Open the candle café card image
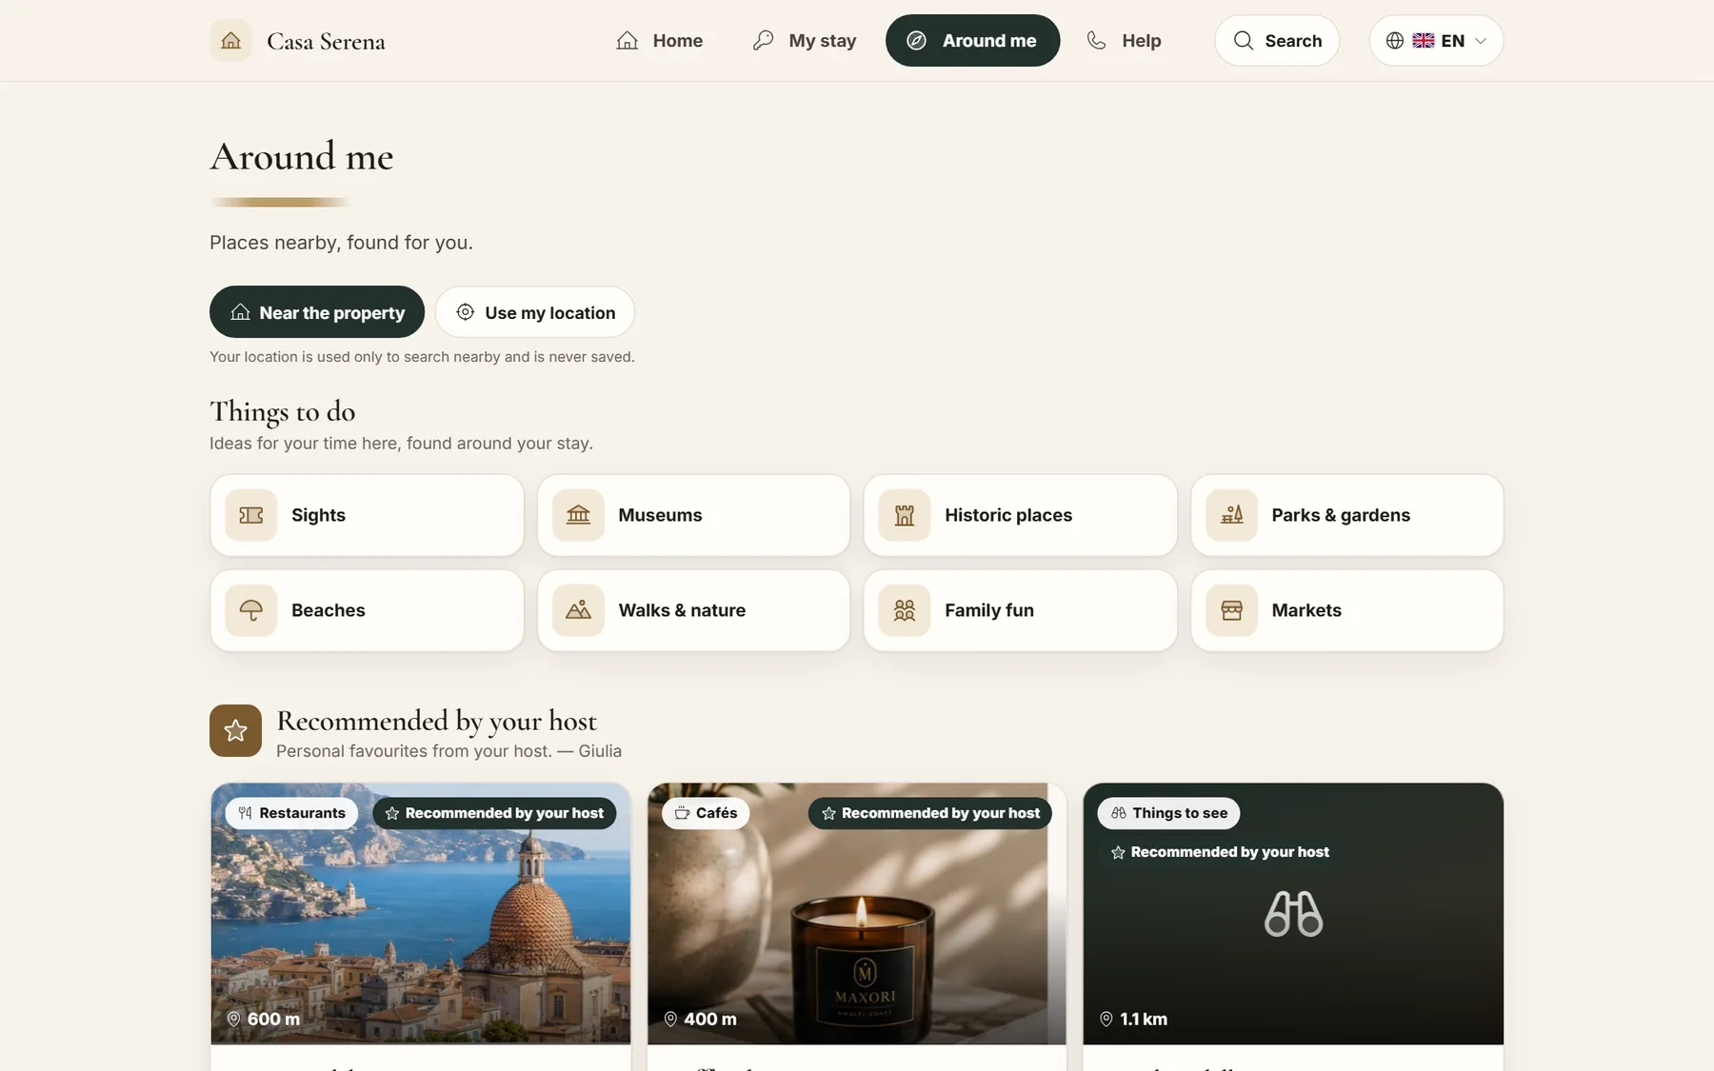Image resolution: width=1714 pixels, height=1071 pixels. [x=857, y=914]
